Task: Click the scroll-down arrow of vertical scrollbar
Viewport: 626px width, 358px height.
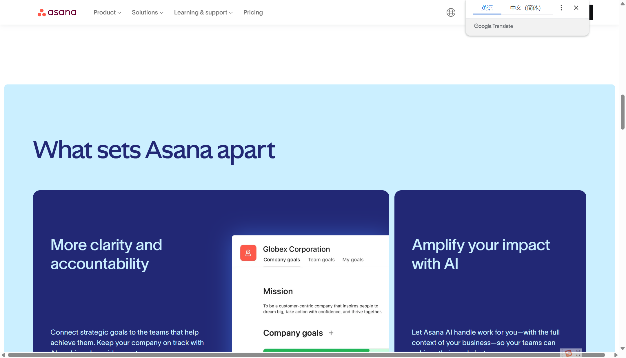Action: click(x=623, y=348)
